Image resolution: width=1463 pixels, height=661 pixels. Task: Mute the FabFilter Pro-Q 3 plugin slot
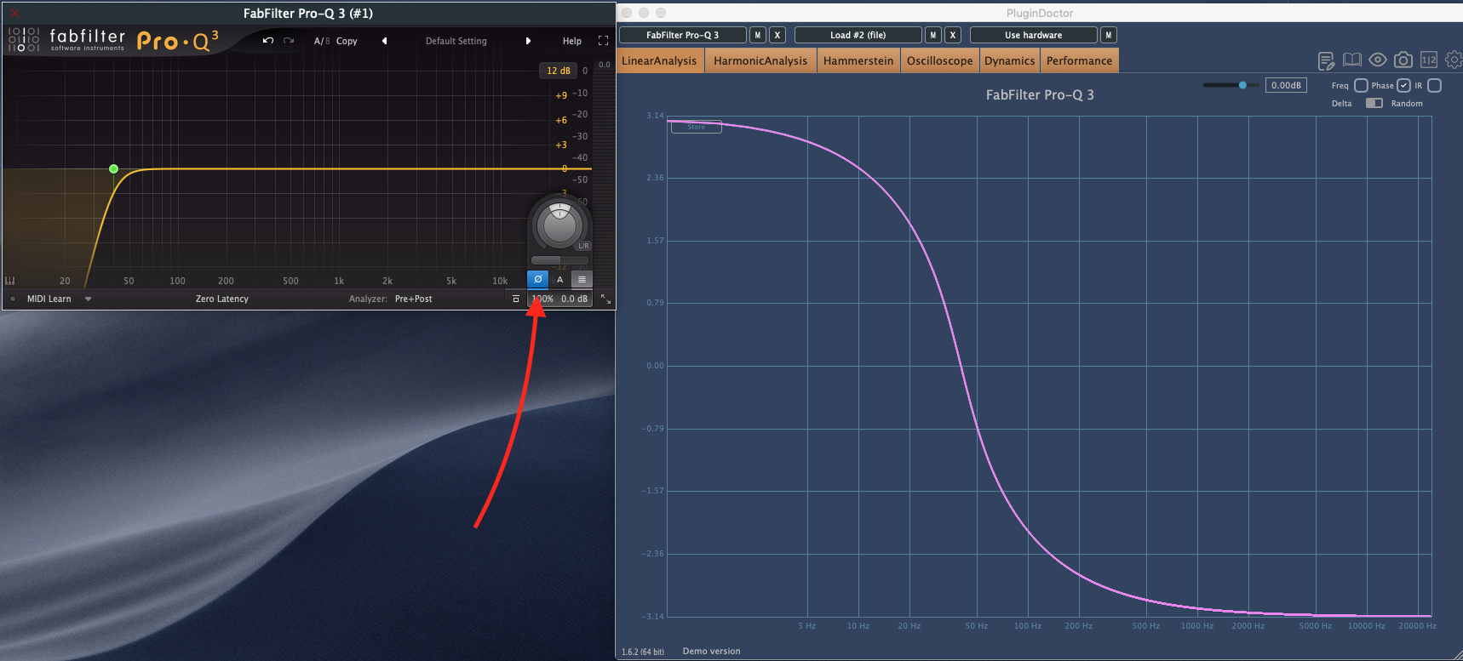point(757,35)
